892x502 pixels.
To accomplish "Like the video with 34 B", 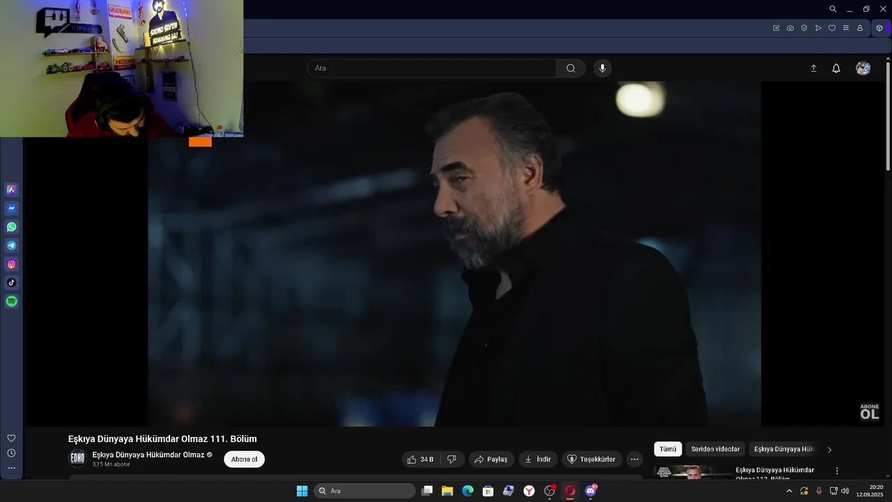I will point(420,459).
